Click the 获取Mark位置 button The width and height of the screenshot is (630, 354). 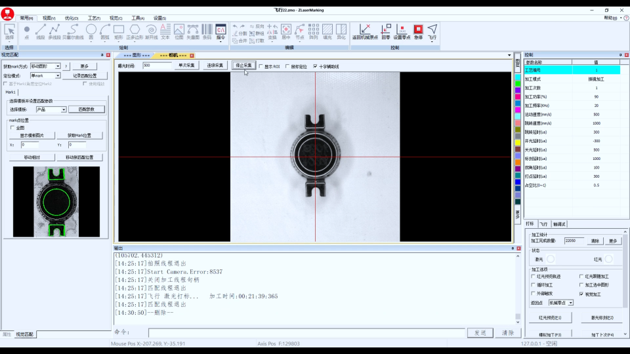point(79,136)
